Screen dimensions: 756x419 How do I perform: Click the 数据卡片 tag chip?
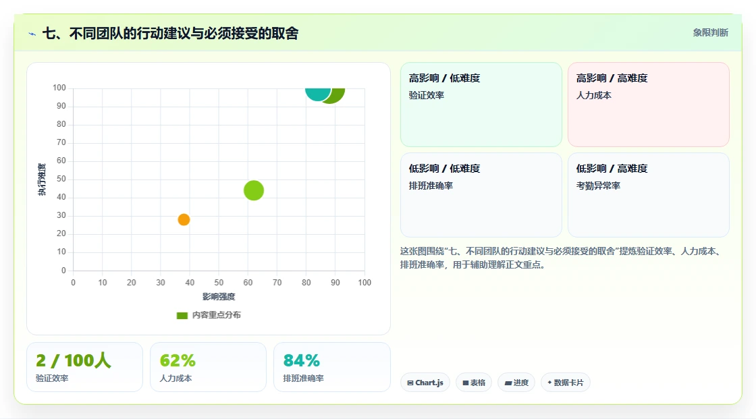tap(566, 383)
